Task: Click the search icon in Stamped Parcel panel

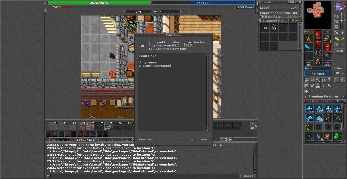Action: 290,21
